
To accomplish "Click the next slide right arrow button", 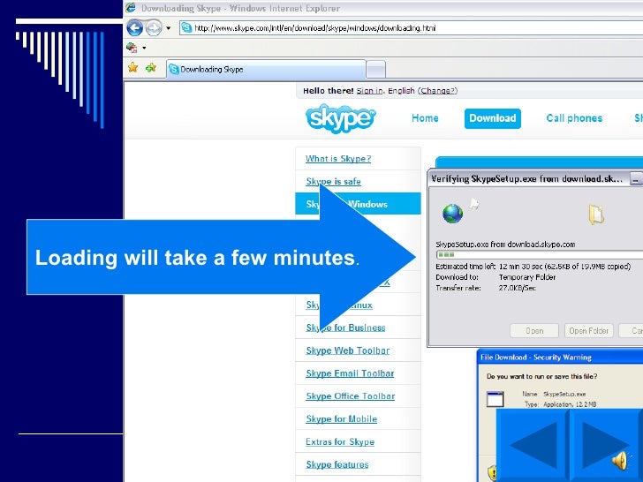I will click(x=605, y=445).
